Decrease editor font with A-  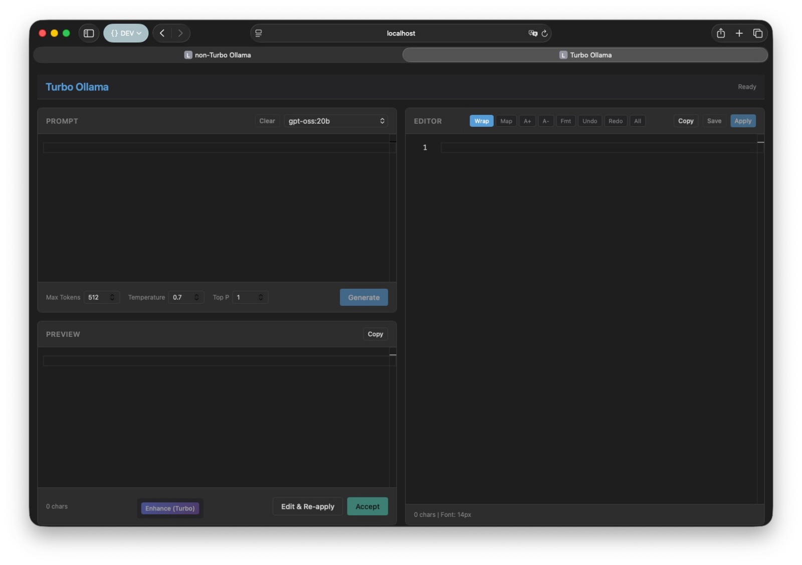coord(546,121)
